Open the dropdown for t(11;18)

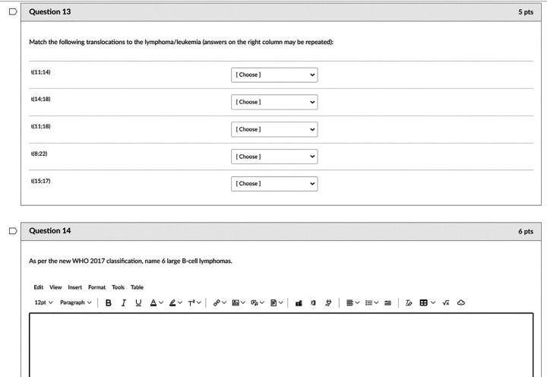[x=274, y=129]
